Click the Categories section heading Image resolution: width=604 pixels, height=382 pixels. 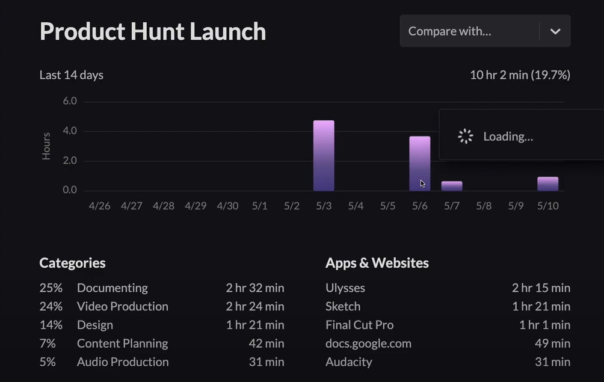click(x=72, y=263)
